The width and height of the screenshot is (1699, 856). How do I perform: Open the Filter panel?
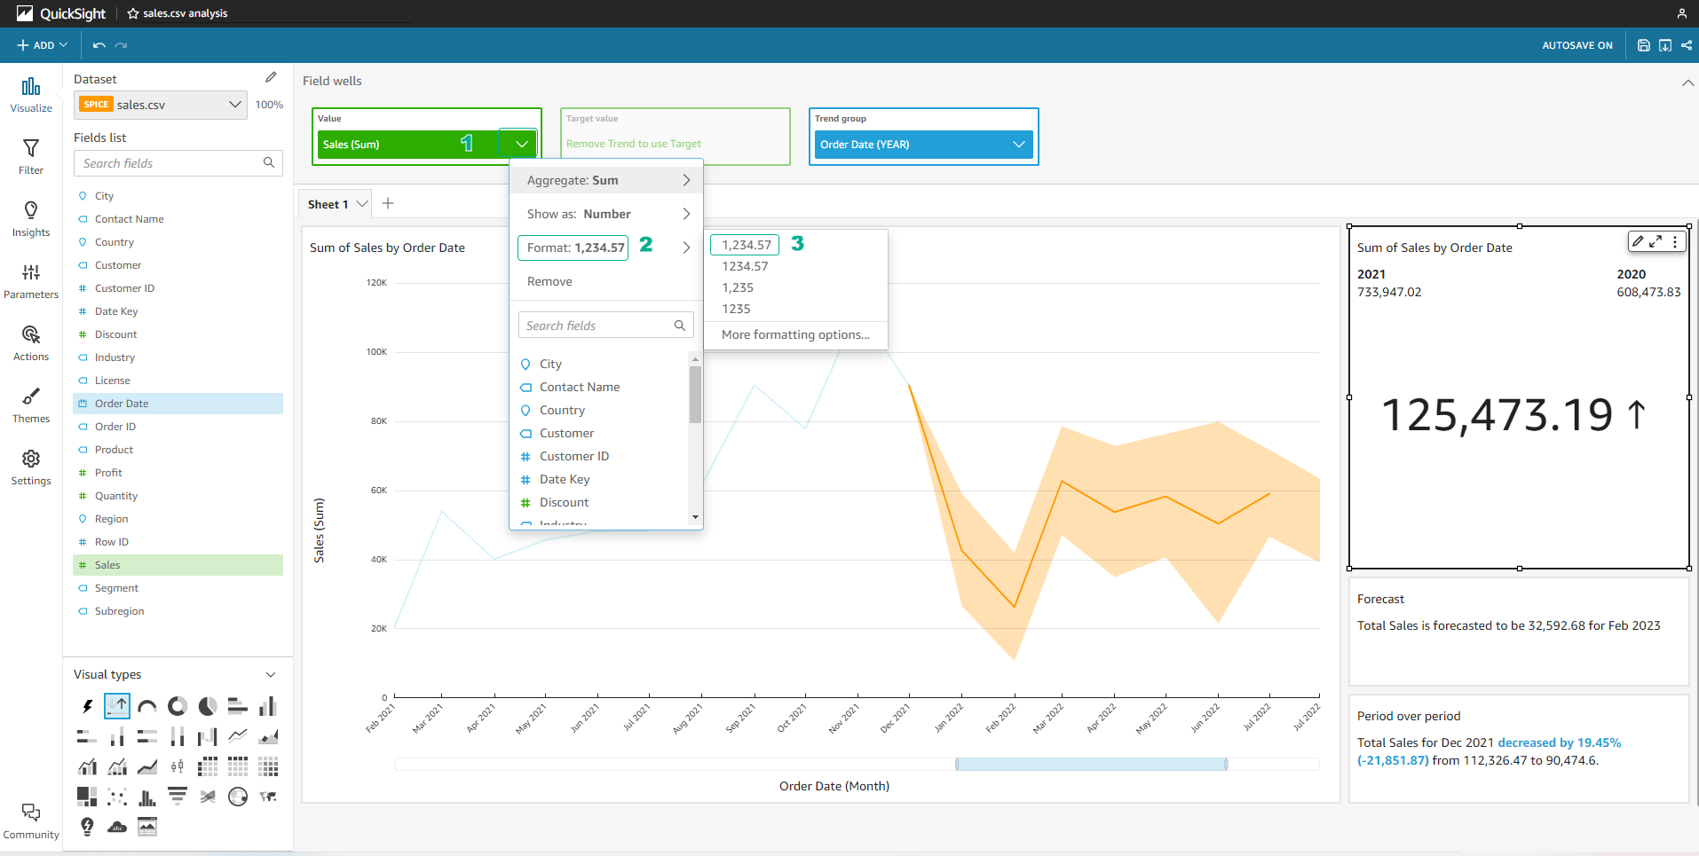click(x=31, y=157)
